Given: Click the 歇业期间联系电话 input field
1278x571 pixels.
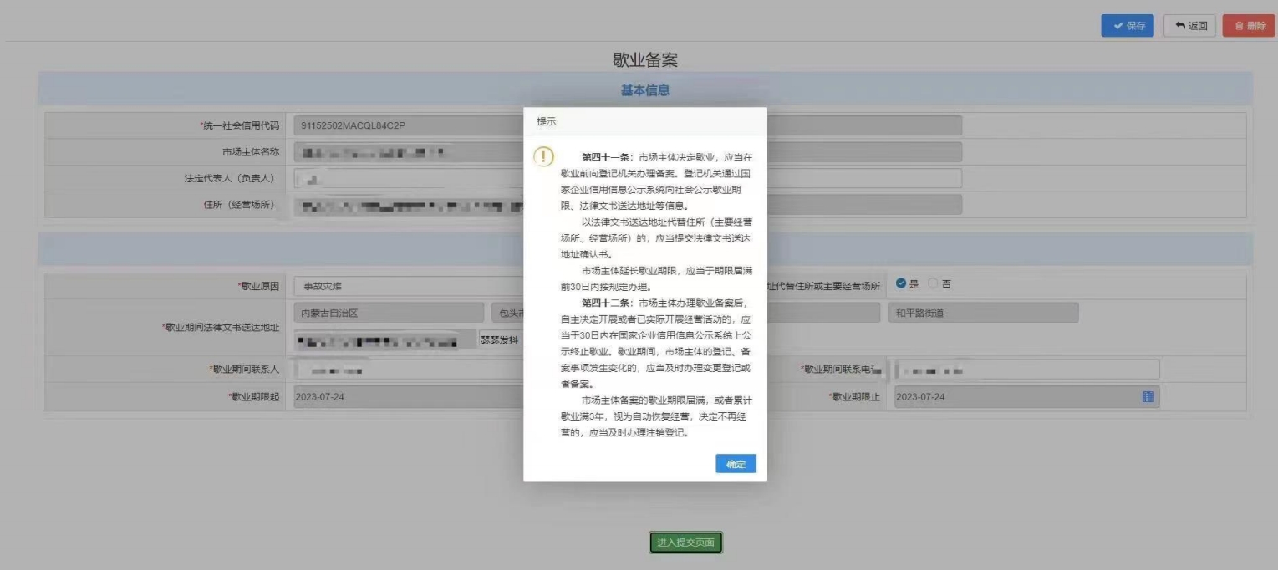Looking at the screenshot, I should coord(1026,370).
